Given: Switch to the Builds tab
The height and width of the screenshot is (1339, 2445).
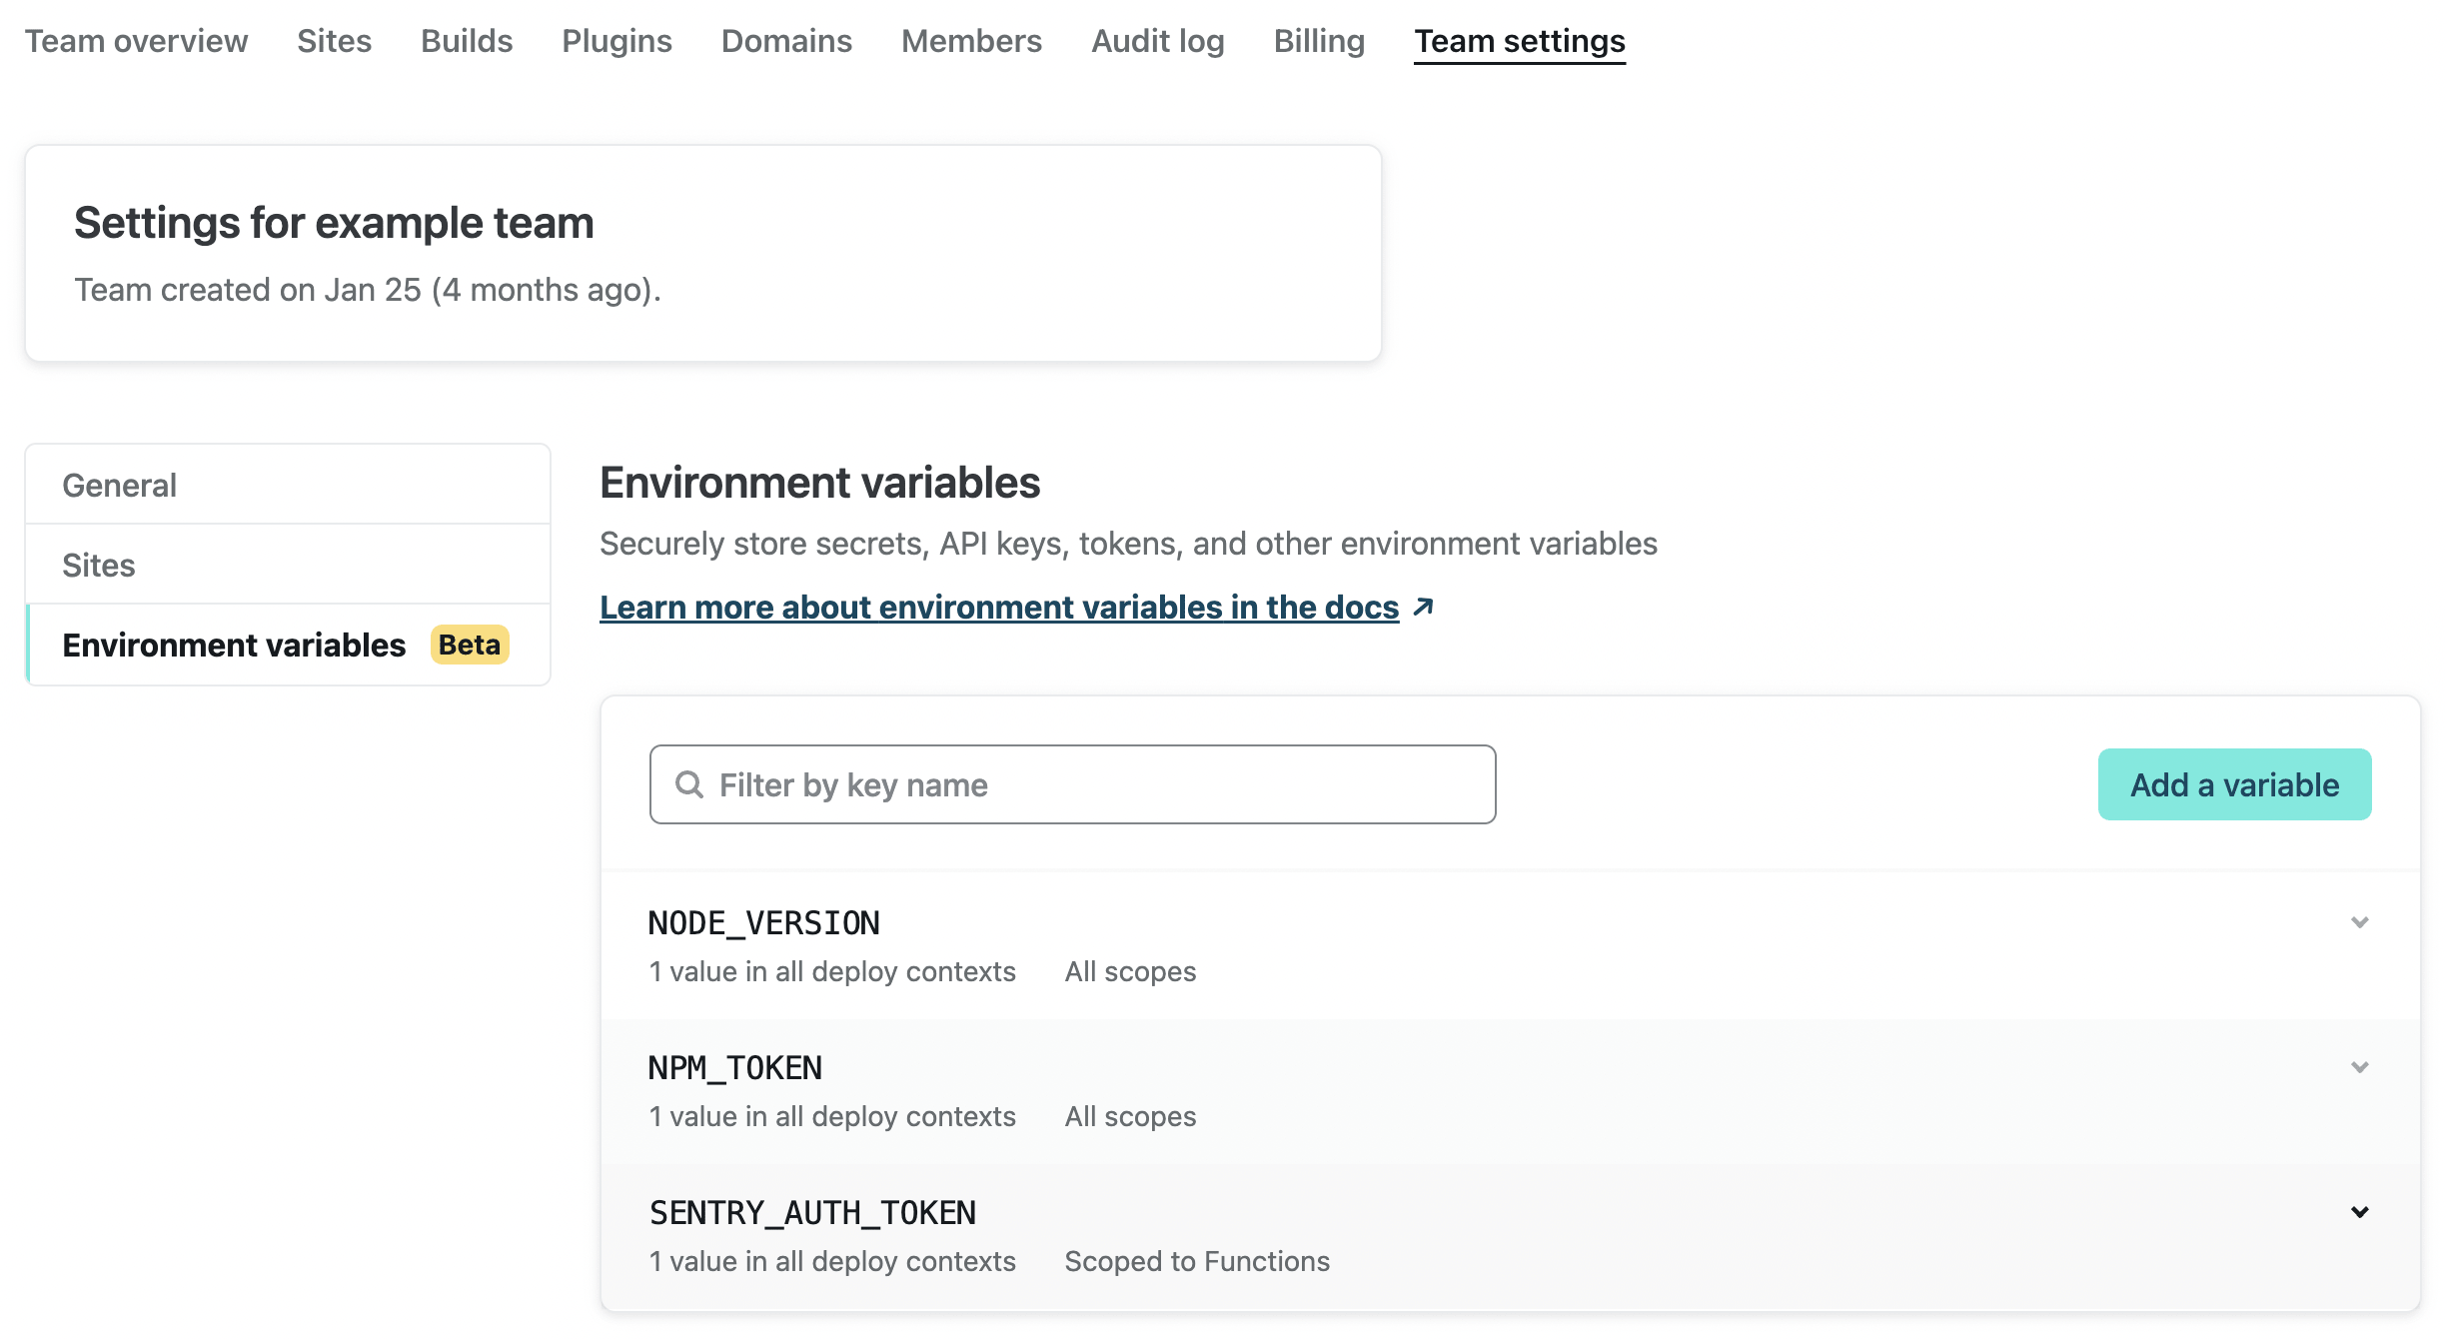Looking at the screenshot, I should tap(467, 41).
